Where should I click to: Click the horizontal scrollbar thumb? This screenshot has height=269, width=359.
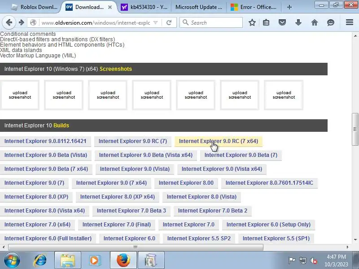[136, 247]
